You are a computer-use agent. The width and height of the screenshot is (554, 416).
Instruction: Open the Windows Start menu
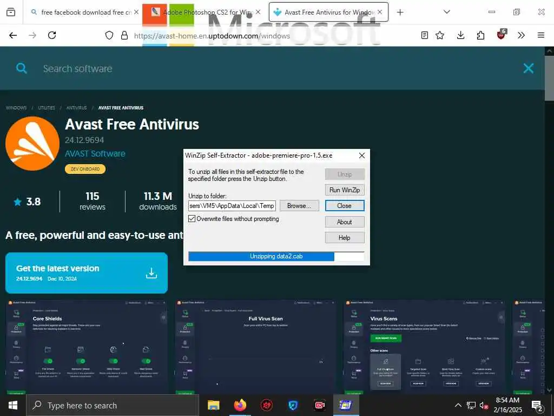[x=13, y=405]
